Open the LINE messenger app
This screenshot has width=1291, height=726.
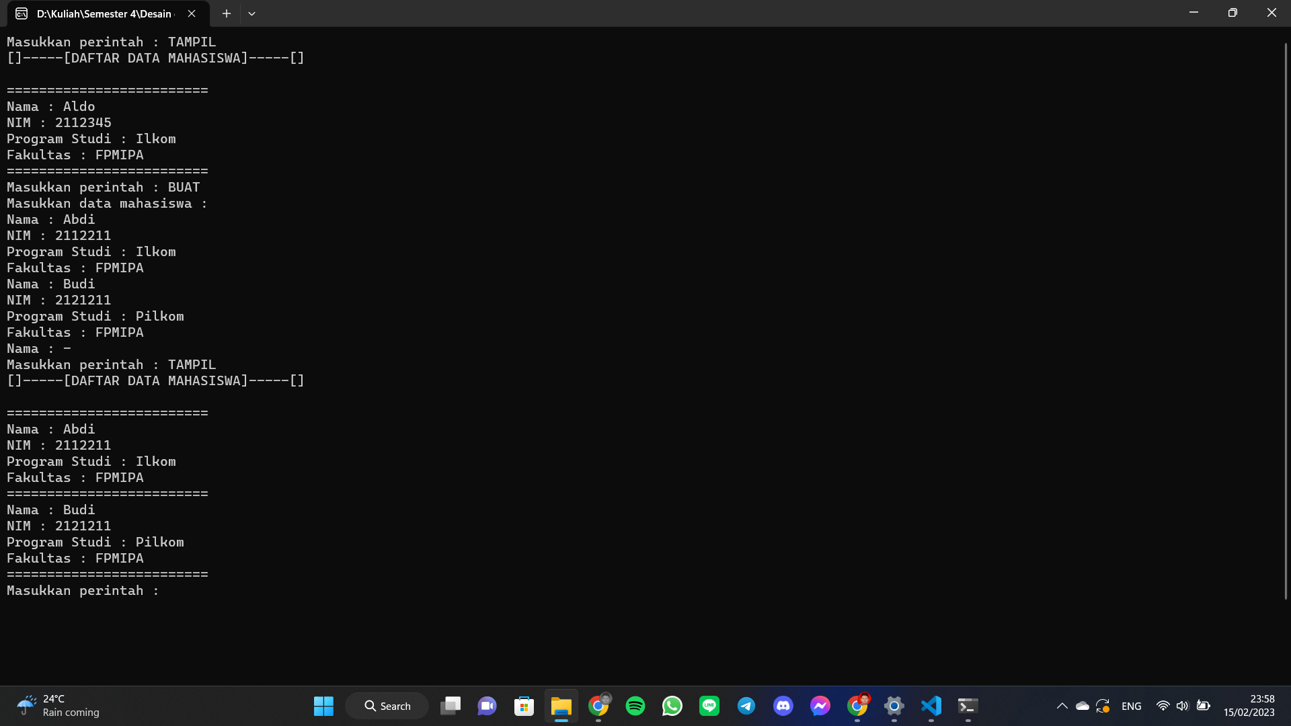pos(709,706)
